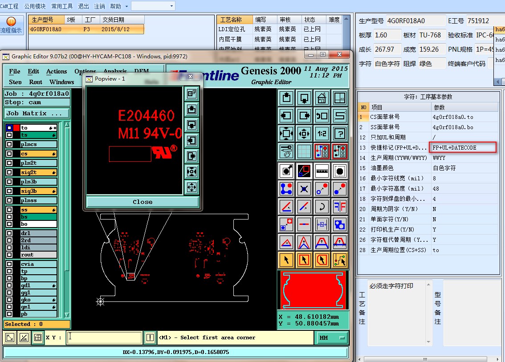Click the pan right icon
Viewport: 505px width, 362px height.
pos(304,116)
